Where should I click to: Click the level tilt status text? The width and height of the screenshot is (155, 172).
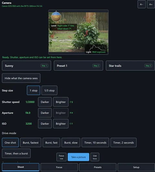click(66, 27)
